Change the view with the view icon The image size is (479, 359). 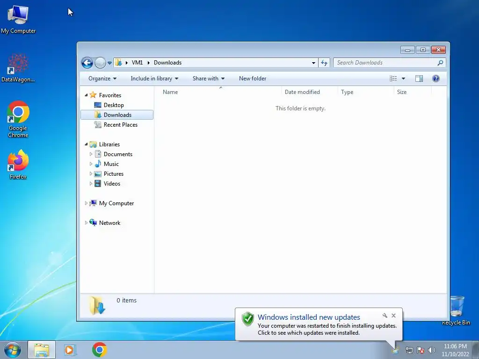[393, 79]
